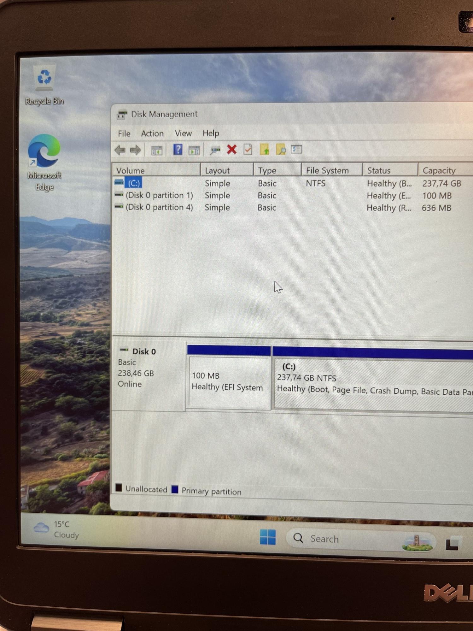Screen dimensions: 473x631
Task: Click the "237,74 GB" capacity cell
Action: (441, 183)
